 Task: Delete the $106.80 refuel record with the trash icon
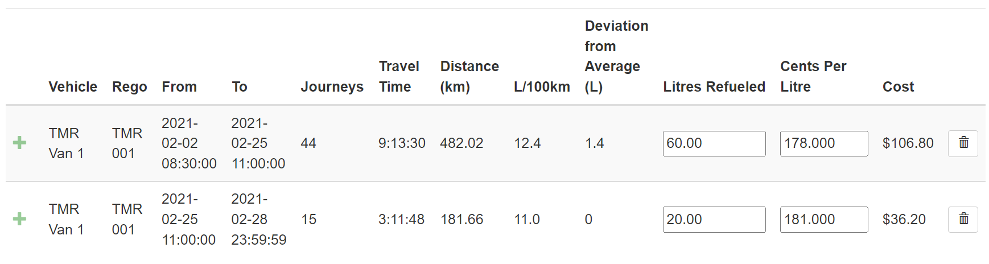963,143
